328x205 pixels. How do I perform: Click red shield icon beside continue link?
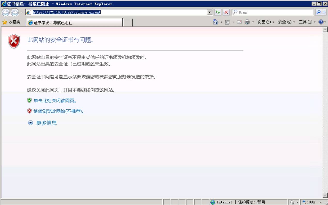coord(29,111)
